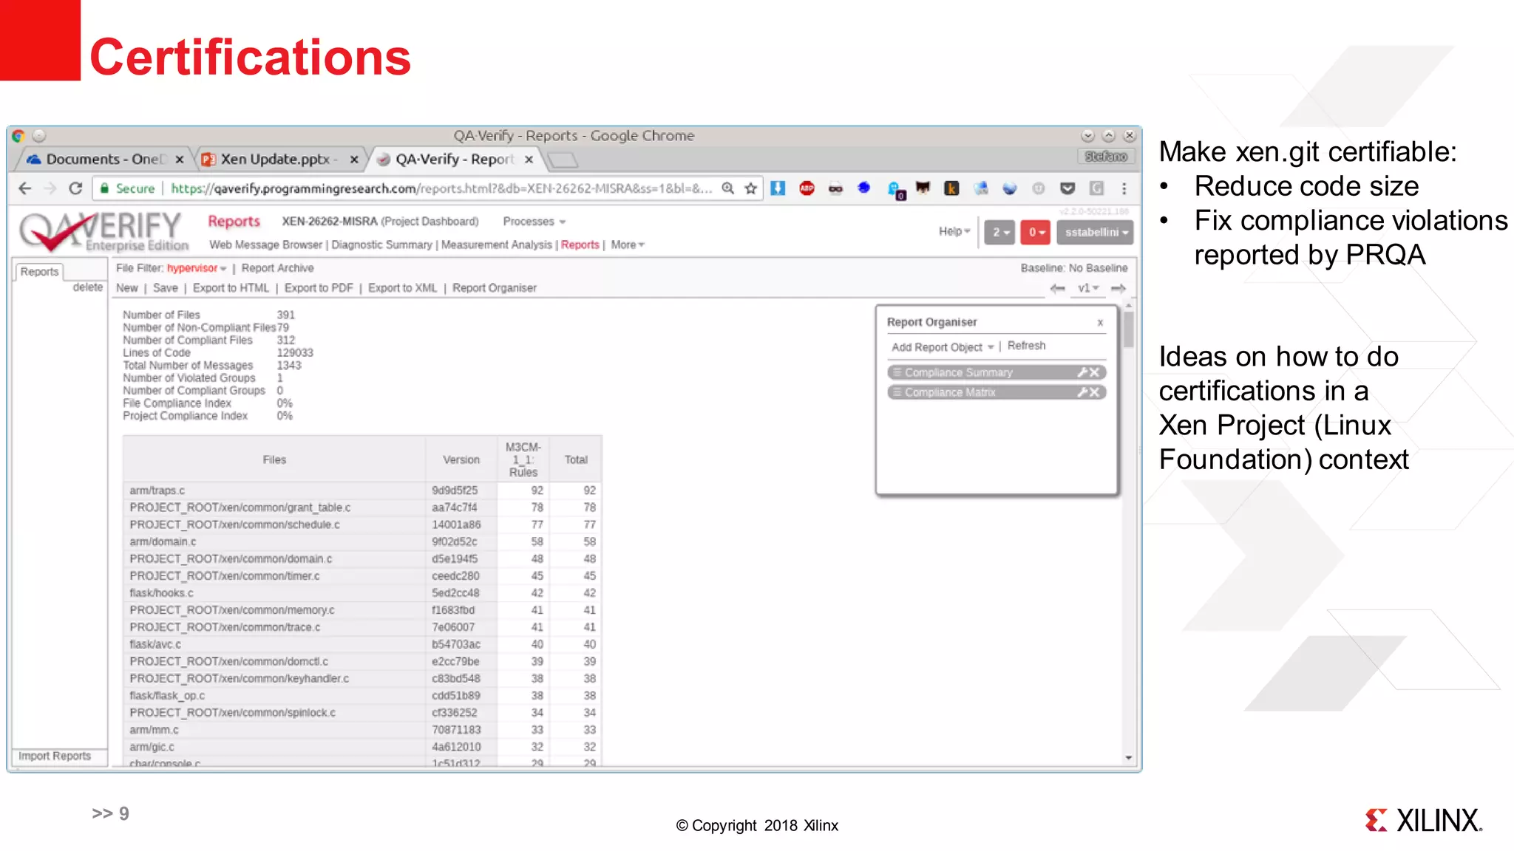Open the Processes menu
Screen dimensions: 1514x851
pyautogui.click(x=534, y=222)
